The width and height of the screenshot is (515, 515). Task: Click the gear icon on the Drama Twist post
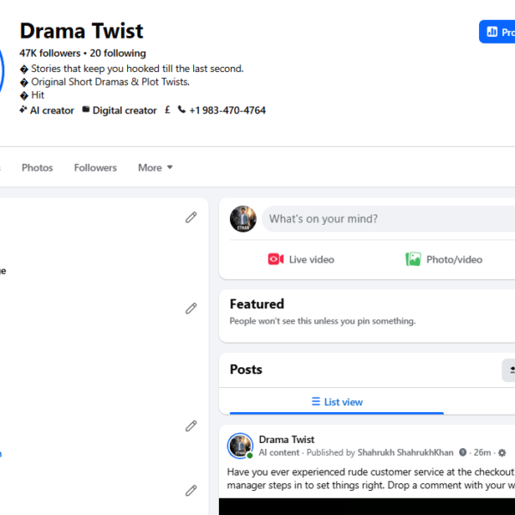coord(502,453)
